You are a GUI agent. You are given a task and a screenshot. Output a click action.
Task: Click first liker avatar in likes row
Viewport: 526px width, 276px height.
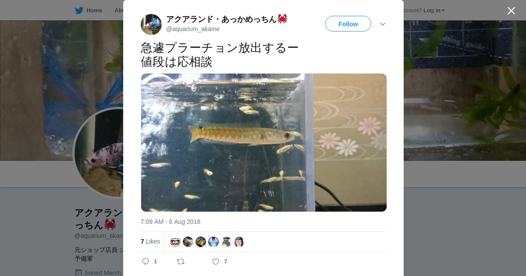175,242
